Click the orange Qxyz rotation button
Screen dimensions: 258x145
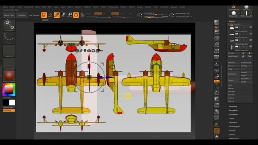[216, 81]
